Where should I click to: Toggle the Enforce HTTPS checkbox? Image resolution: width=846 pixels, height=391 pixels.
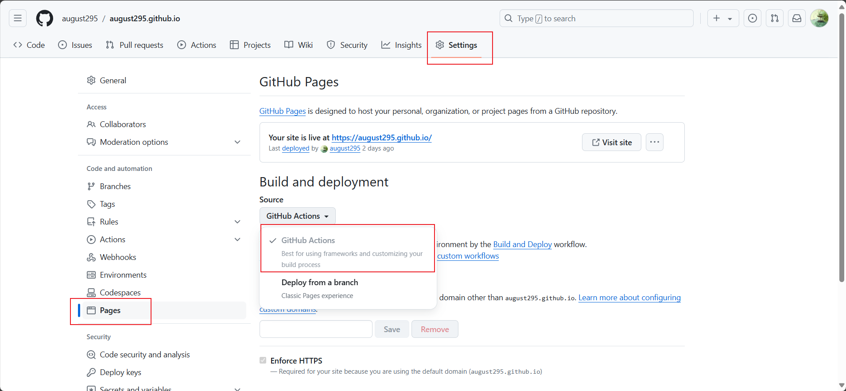pyautogui.click(x=263, y=360)
